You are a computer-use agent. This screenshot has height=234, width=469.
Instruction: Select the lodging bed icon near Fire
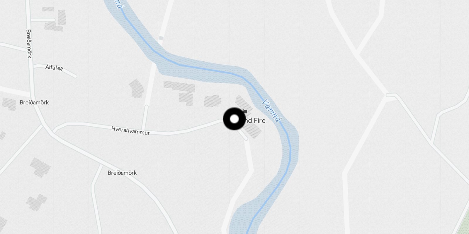click(244, 111)
